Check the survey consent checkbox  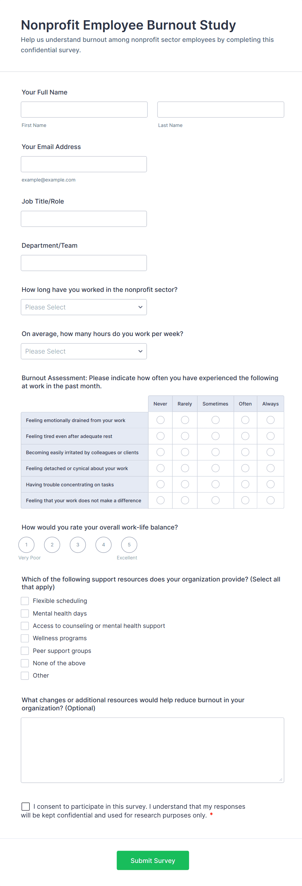coord(25,806)
